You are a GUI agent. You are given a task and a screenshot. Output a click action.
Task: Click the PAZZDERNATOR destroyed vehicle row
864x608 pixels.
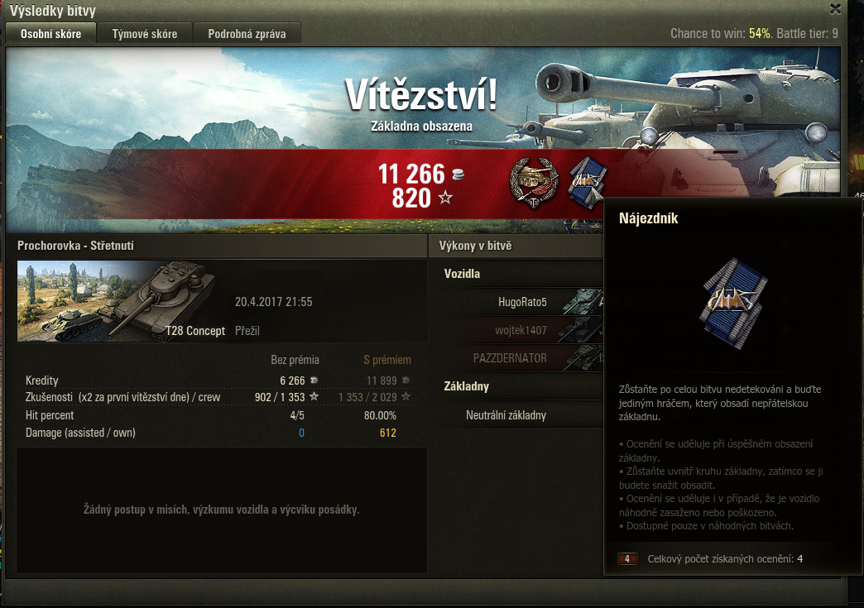point(529,357)
